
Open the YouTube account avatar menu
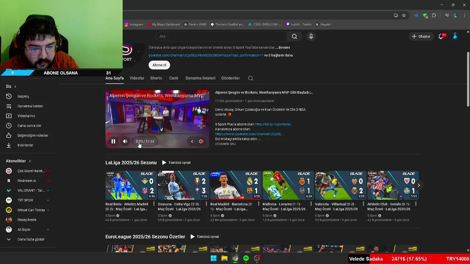tap(455, 36)
